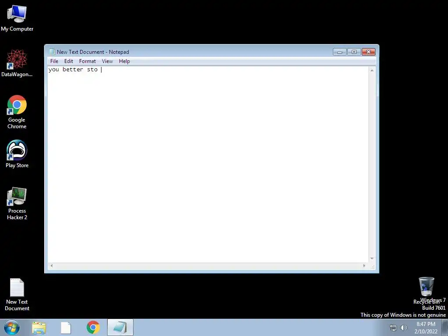Viewport: 448px width, 336px height.
Task: Open the volume speaker tray icon
Action: click(404, 328)
